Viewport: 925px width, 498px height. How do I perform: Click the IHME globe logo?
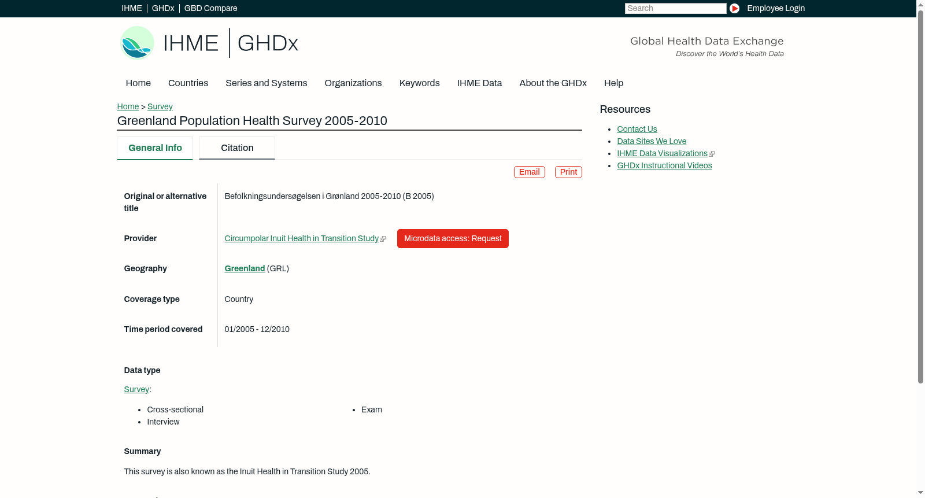[x=137, y=43]
